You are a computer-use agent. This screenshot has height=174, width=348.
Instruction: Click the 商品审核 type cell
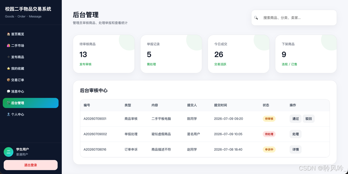(x=131, y=119)
